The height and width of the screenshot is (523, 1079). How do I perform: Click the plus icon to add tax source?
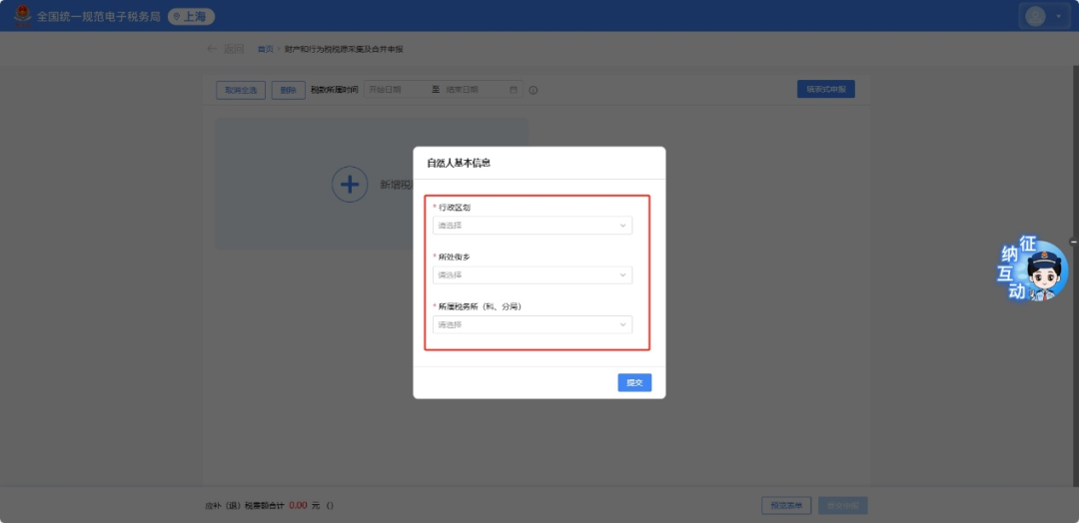(350, 185)
